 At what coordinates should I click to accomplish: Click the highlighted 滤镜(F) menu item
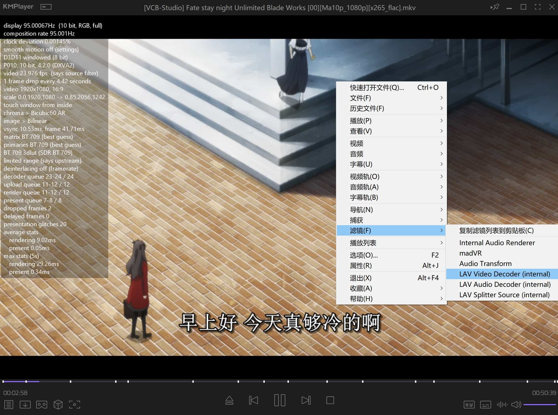392,230
